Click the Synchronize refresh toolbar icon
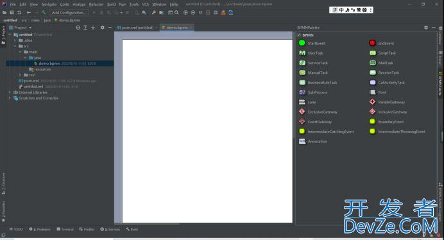Viewport: 444px width, 240px height. tap(19, 12)
